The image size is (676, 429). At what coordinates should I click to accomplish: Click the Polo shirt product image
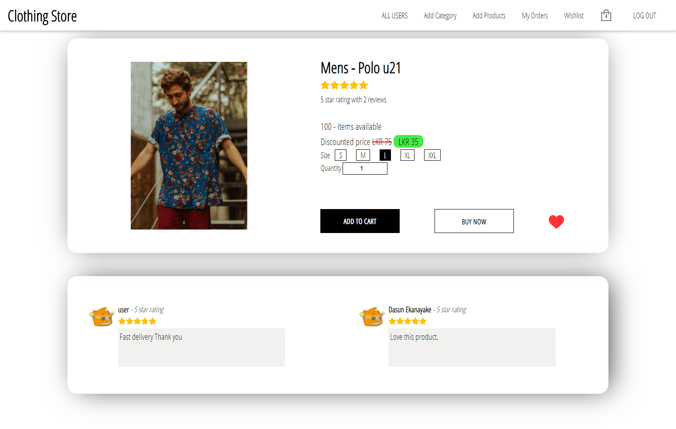point(189,145)
